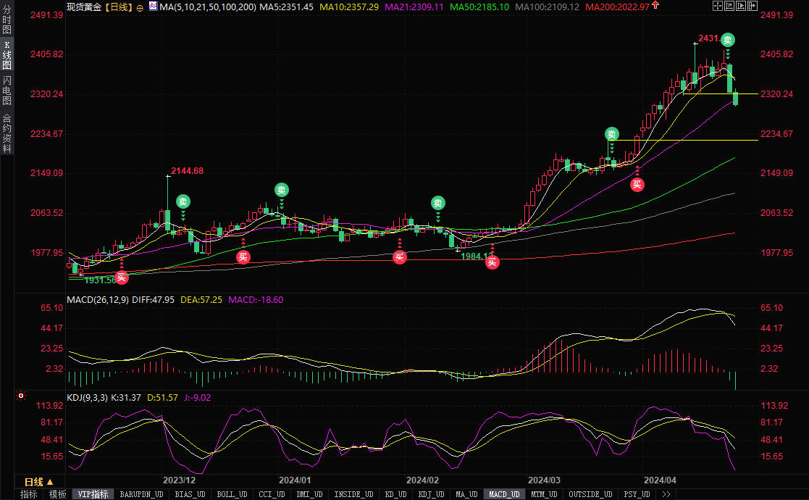Open the 合约资料 side tab
This screenshot has width=809, height=500.
[x=7, y=133]
